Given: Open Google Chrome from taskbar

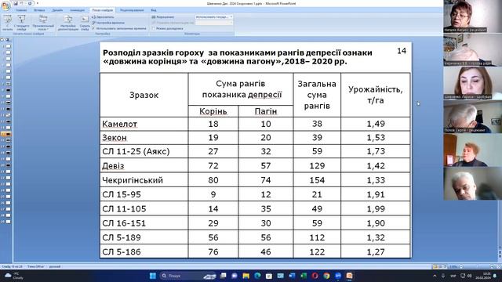Looking at the screenshot, I should pos(326,276).
